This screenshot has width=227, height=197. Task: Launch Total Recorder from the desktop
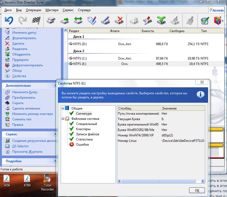coord(47,183)
